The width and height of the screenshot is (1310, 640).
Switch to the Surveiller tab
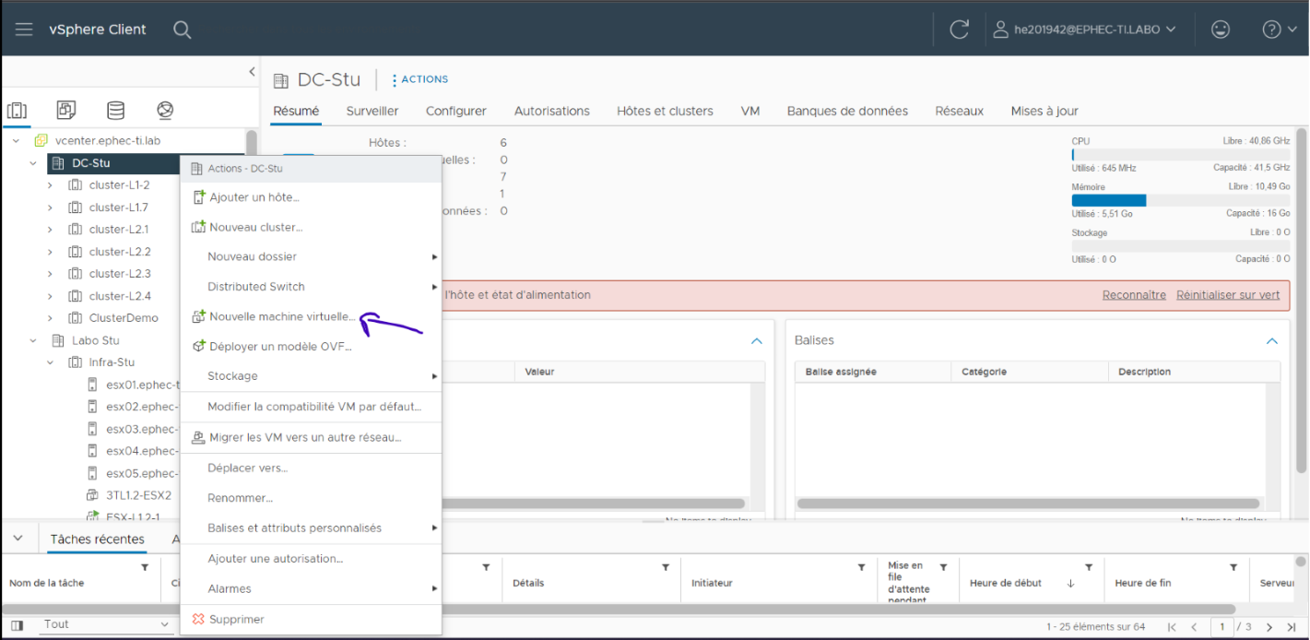pos(372,111)
